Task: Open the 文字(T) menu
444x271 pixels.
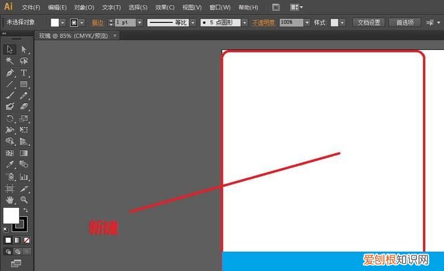Action: pos(111,8)
